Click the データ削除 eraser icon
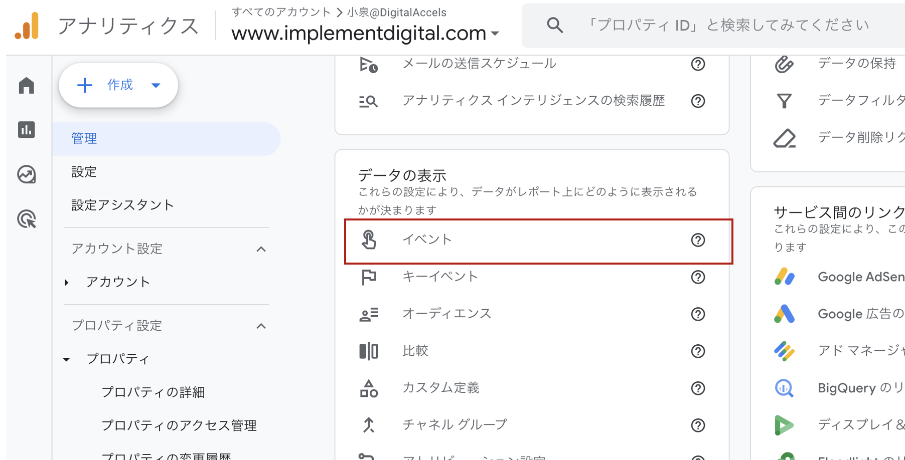This screenshot has width=905, height=460. point(785,138)
